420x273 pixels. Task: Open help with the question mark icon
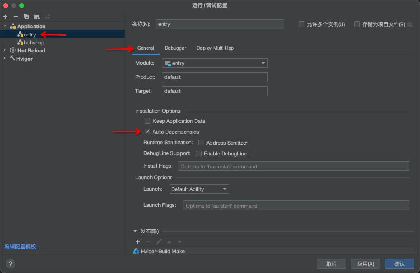[x=10, y=264]
